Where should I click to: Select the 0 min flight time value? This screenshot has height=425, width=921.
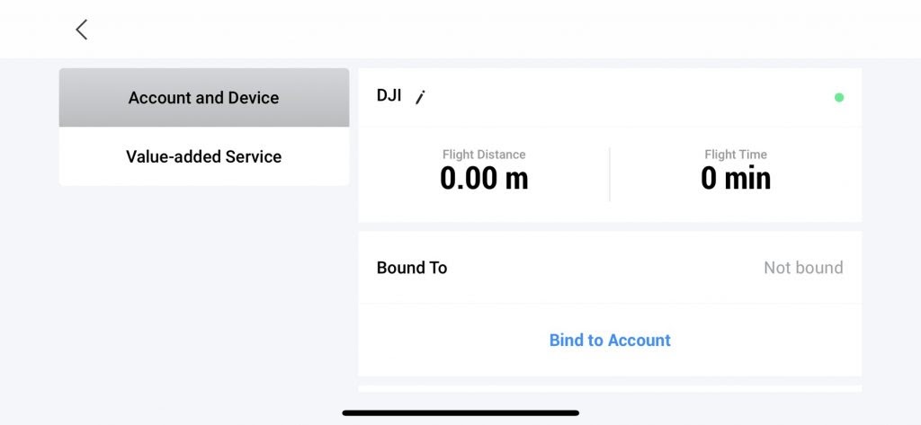(736, 179)
